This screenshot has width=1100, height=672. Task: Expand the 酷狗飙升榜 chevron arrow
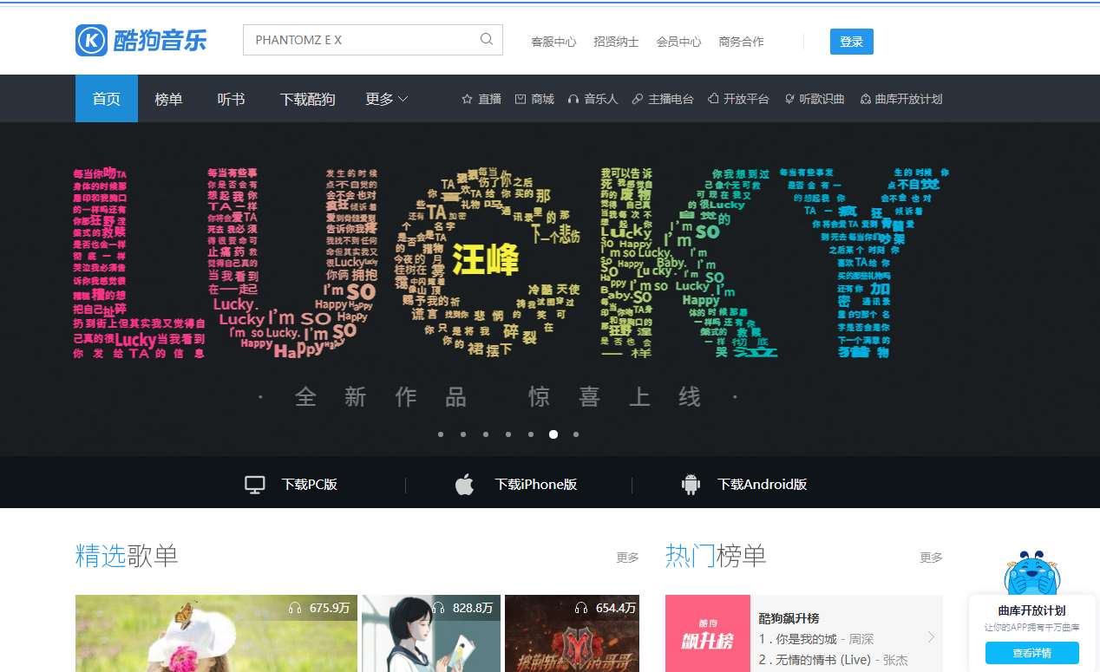pyautogui.click(x=931, y=637)
